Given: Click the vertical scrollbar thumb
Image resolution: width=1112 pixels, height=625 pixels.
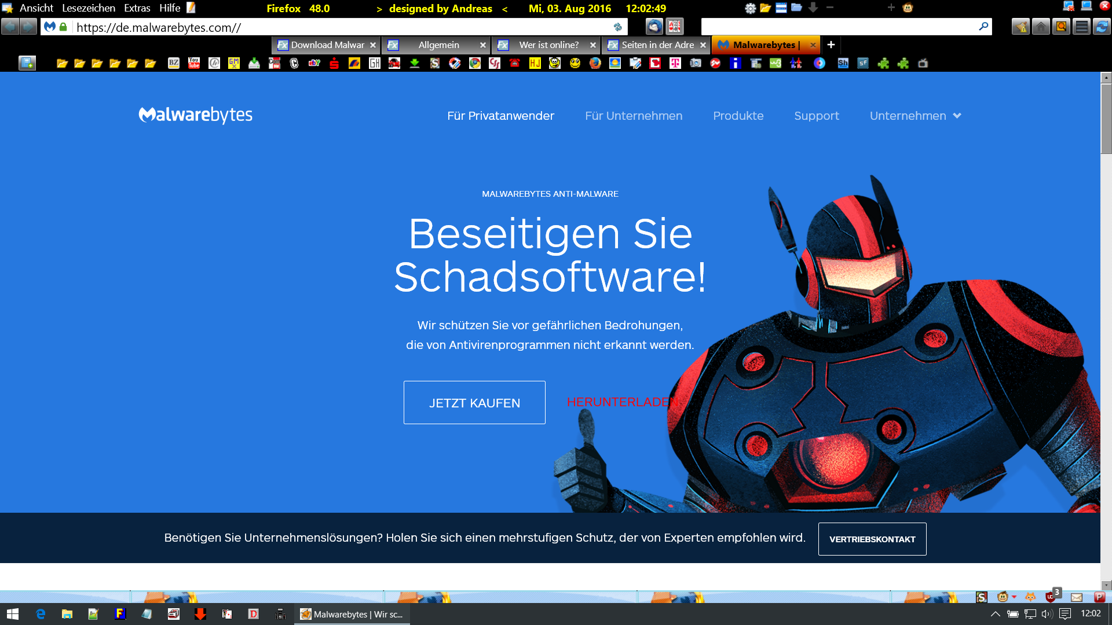Looking at the screenshot, I should click(1106, 118).
